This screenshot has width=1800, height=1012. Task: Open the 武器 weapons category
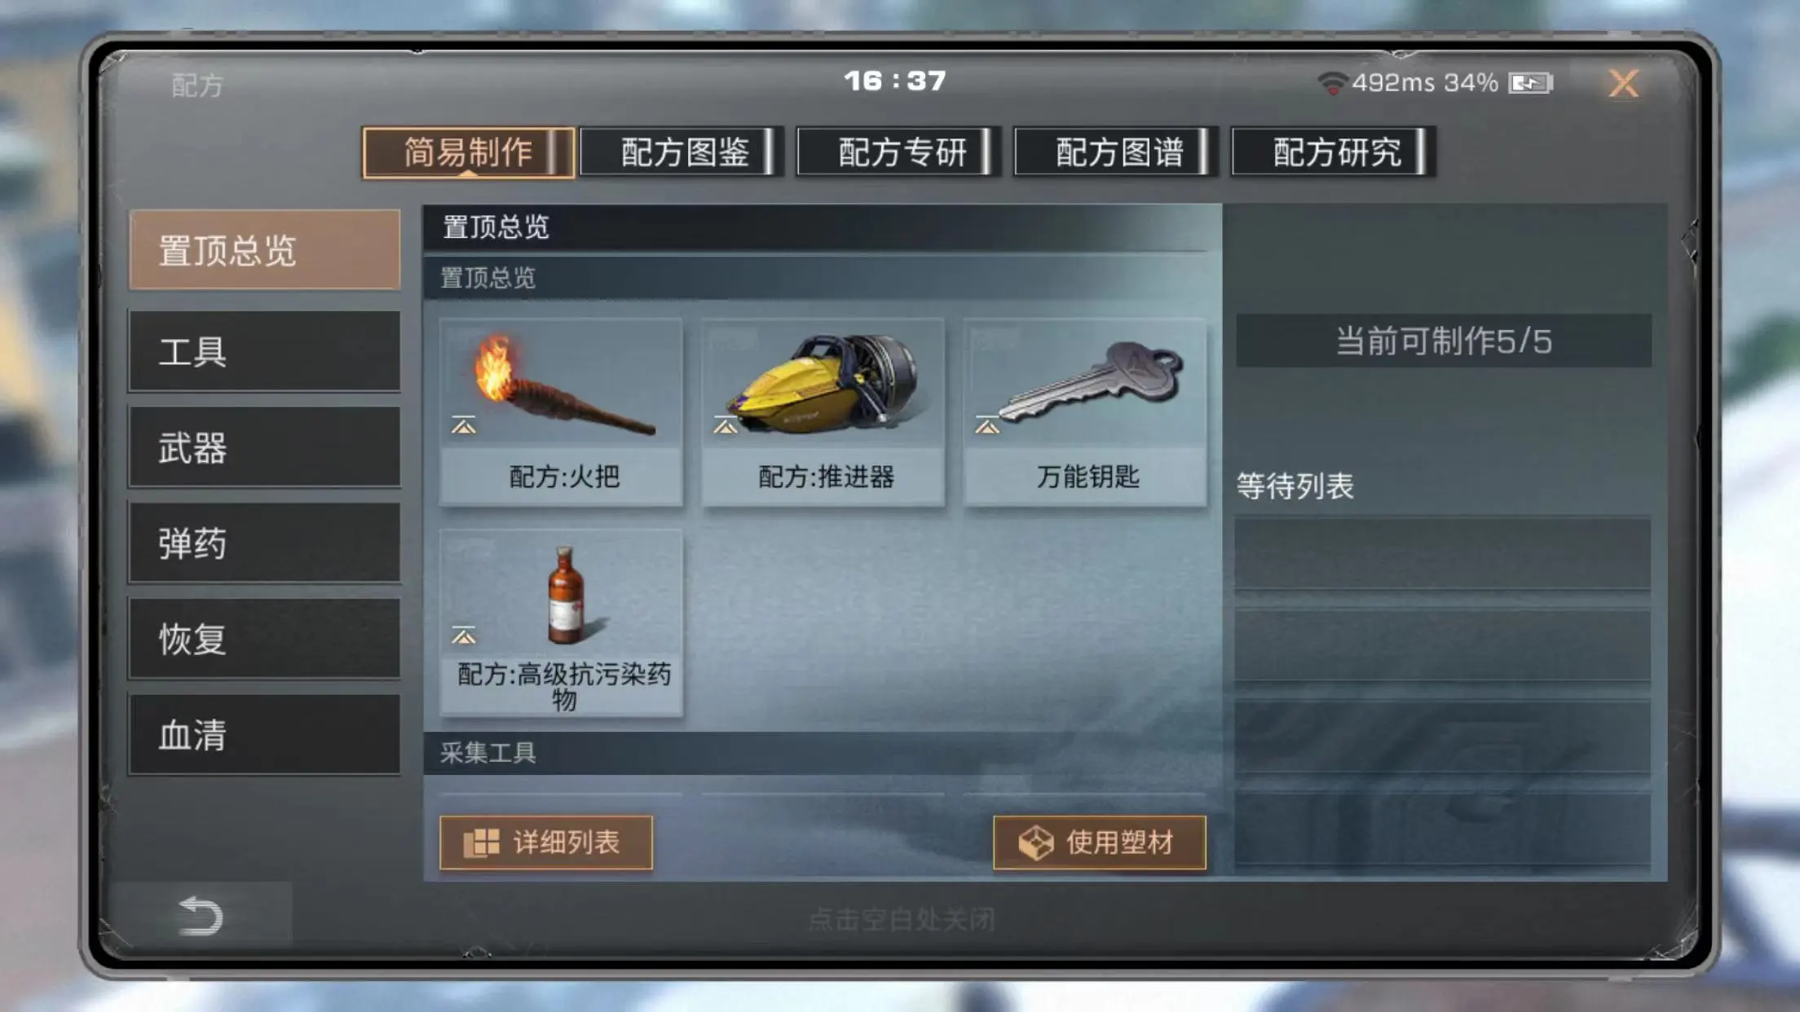[264, 447]
